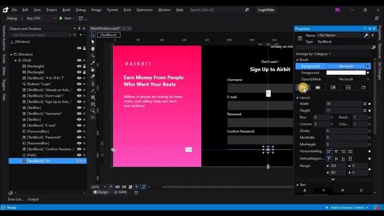This screenshot has height=216, width=384.
Task: Set horizontal alignment to center
Action: click(336, 151)
